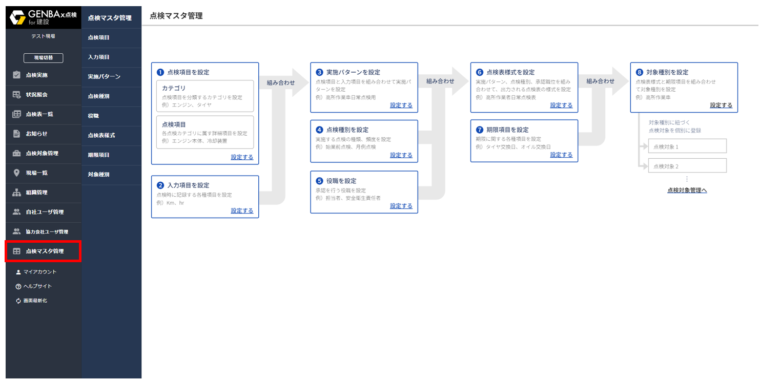Follow the 点検対象管理へ link
761x381 pixels.
(x=687, y=190)
